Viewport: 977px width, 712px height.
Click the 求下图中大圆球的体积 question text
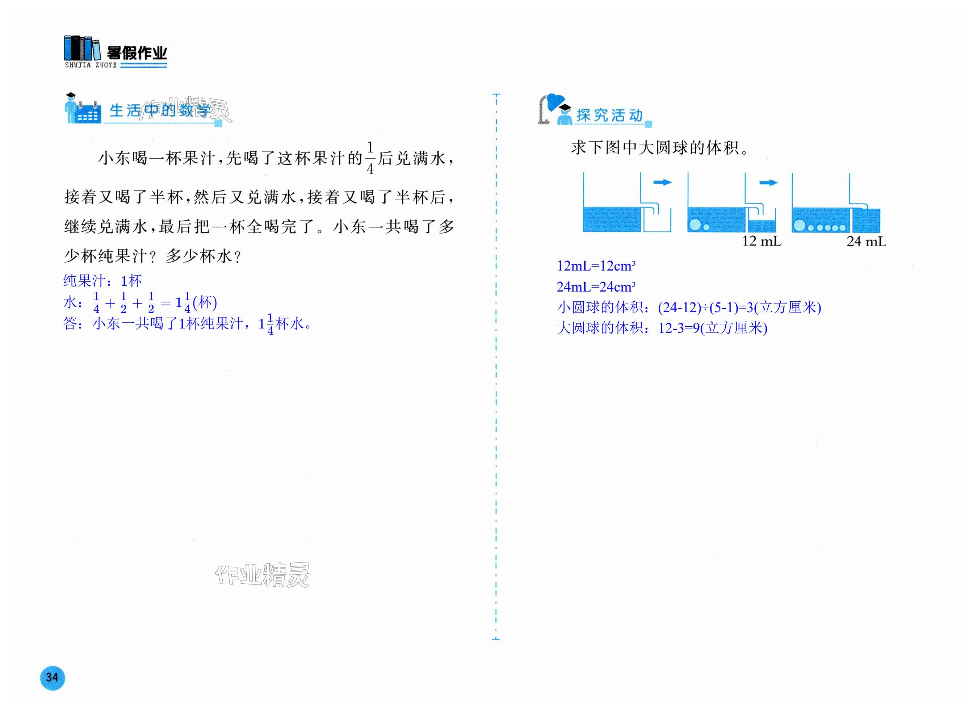point(660,148)
